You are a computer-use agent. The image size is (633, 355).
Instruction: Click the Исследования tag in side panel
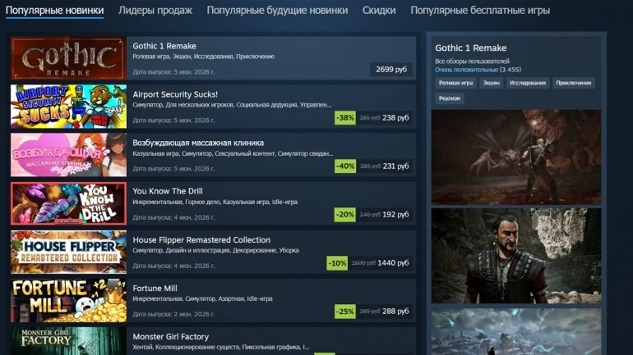coord(528,83)
